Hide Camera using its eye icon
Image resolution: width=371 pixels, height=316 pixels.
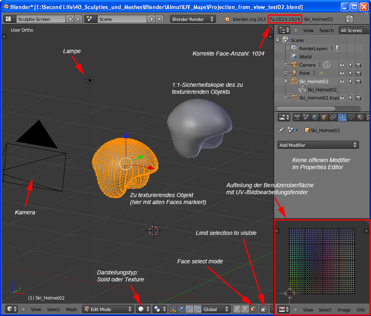(x=342, y=65)
